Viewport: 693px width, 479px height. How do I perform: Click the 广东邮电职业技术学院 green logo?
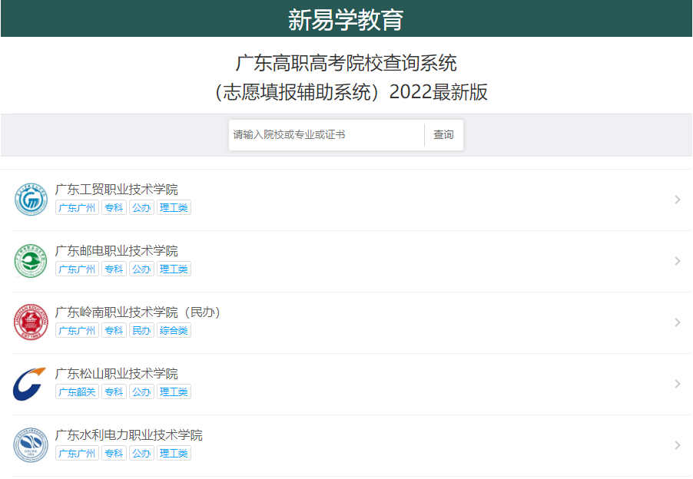[x=31, y=259]
